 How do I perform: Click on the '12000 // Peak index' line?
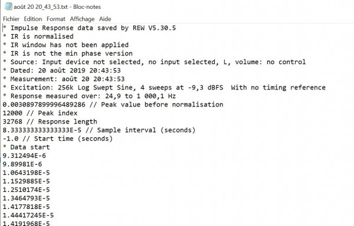pyautogui.click(x=40, y=113)
